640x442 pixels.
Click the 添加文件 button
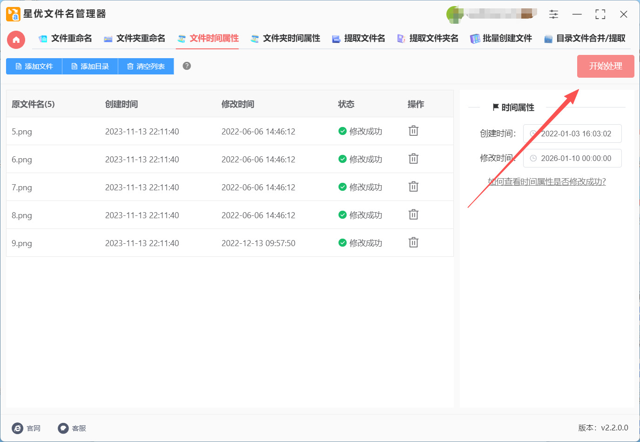(x=34, y=67)
